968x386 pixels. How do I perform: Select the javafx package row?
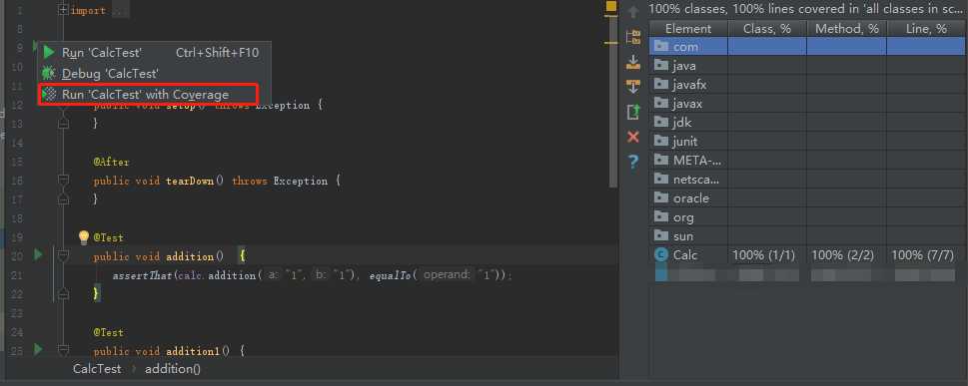tap(808, 85)
